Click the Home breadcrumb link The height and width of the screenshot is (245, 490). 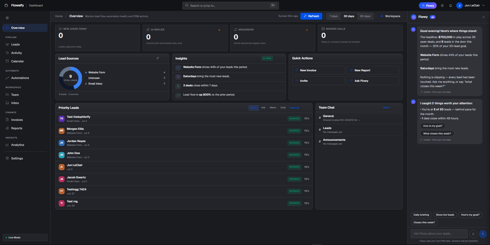(x=59, y=16)
